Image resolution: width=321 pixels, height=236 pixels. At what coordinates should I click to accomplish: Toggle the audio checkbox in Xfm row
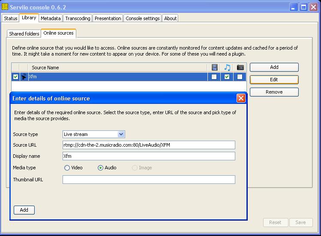click(x=227, y=77)
